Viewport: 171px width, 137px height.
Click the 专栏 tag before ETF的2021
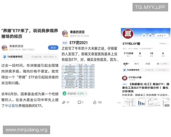pyautogui.click(x=65, y=43)
